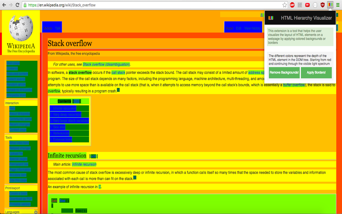The image size is (342, 214).
Task: Click the Wikipedia globe logo
Action: click(x=21, y=28)
